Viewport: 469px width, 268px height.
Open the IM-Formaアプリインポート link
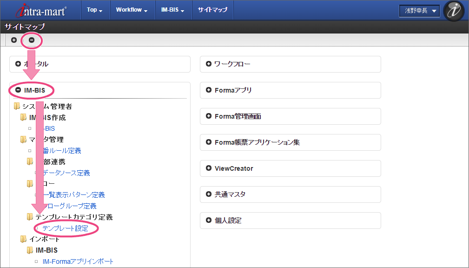pos(78,261)
